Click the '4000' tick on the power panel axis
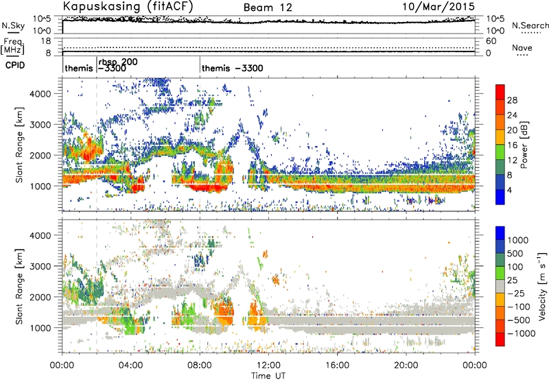The height and width of the screenshot is (380, 549). coord(40,94)
